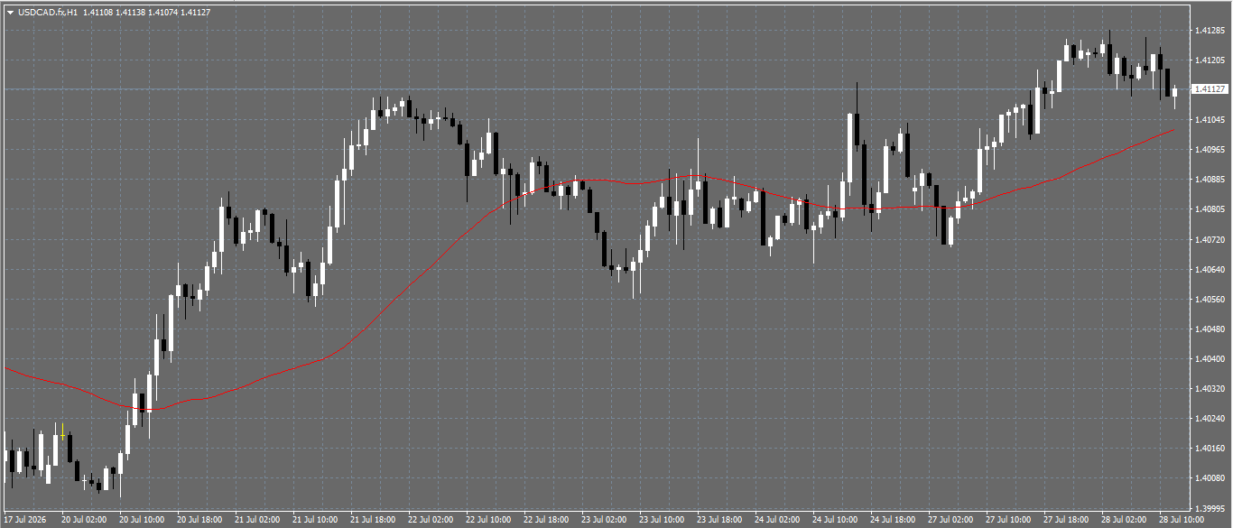Click the 20 Jul 02:00 time label
The width and height of the screenshot is (1233, 528).
[x=84, y=521]
